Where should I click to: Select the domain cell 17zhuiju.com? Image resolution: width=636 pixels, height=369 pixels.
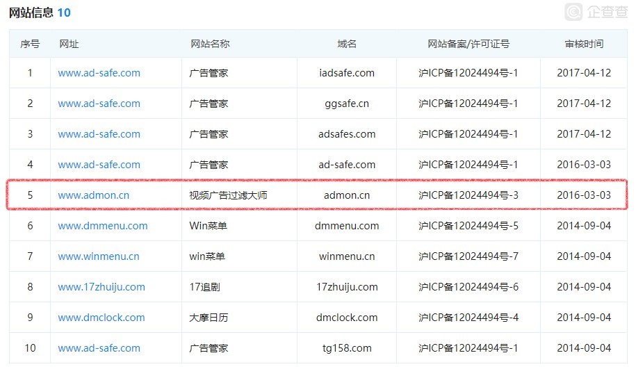pos(347,287)
